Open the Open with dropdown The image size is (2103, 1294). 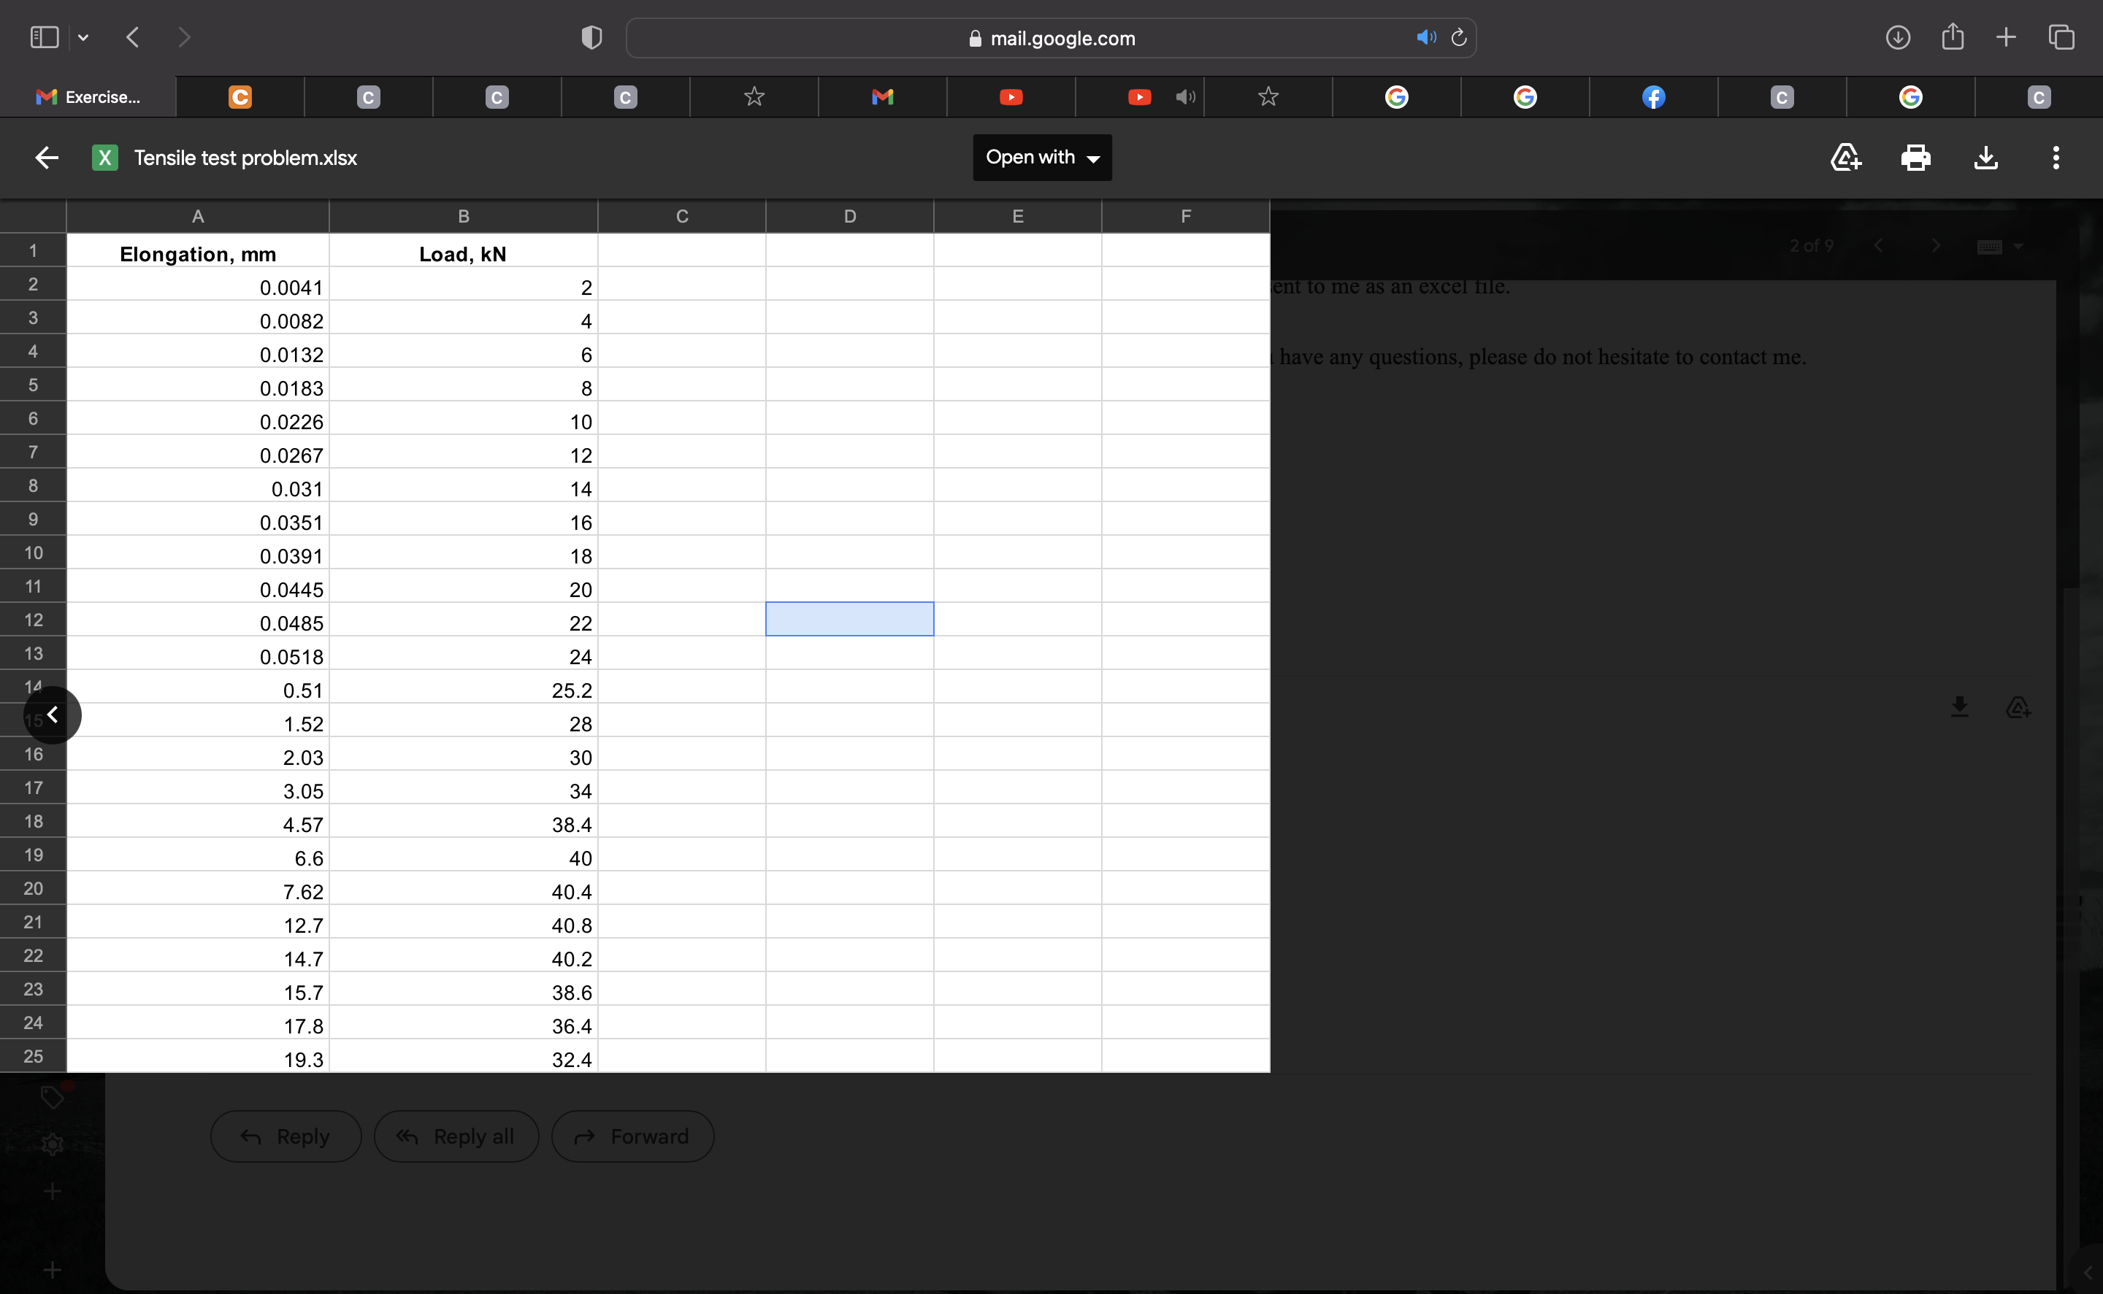coord(1041,158)
